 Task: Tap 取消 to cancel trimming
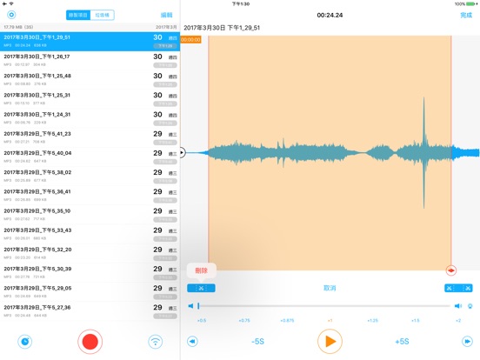click(330, 288)
